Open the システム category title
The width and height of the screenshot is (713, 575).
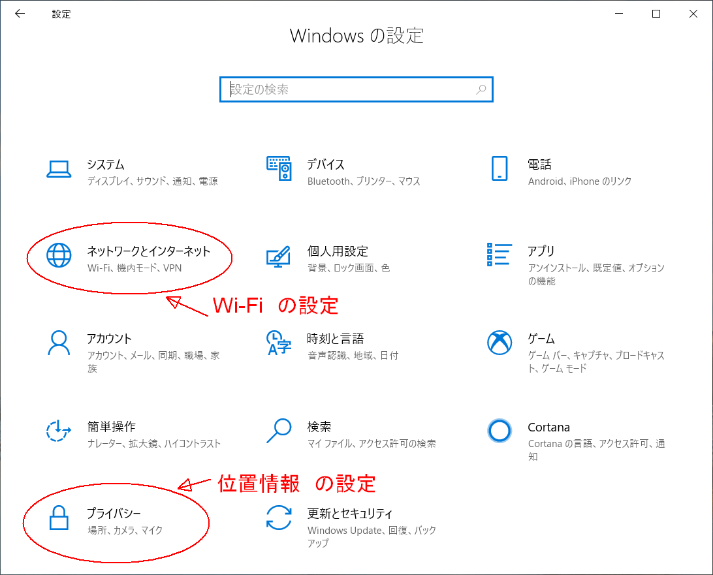coord(106,164)
